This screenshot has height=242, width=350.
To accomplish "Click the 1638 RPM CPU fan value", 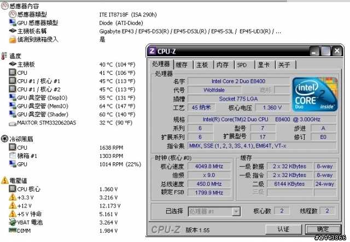I will (111, 147).
